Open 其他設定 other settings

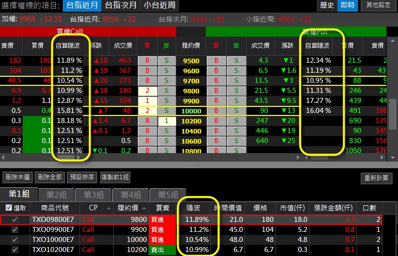click(x=378, y=5)
